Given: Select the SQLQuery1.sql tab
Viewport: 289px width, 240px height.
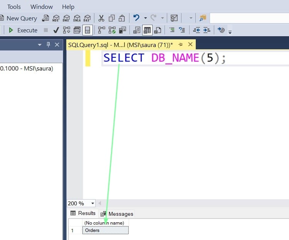Looking at the screenshot, I should tap(121, 45).
